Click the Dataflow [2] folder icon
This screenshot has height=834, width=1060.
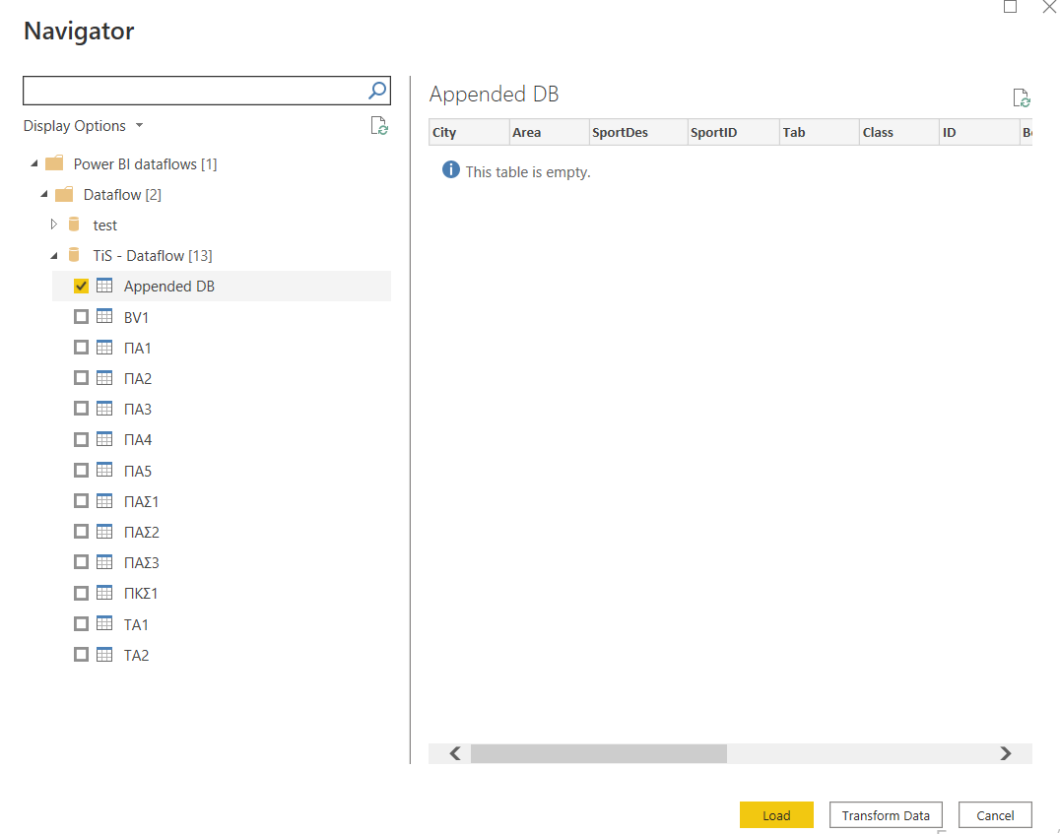point(64,195)
